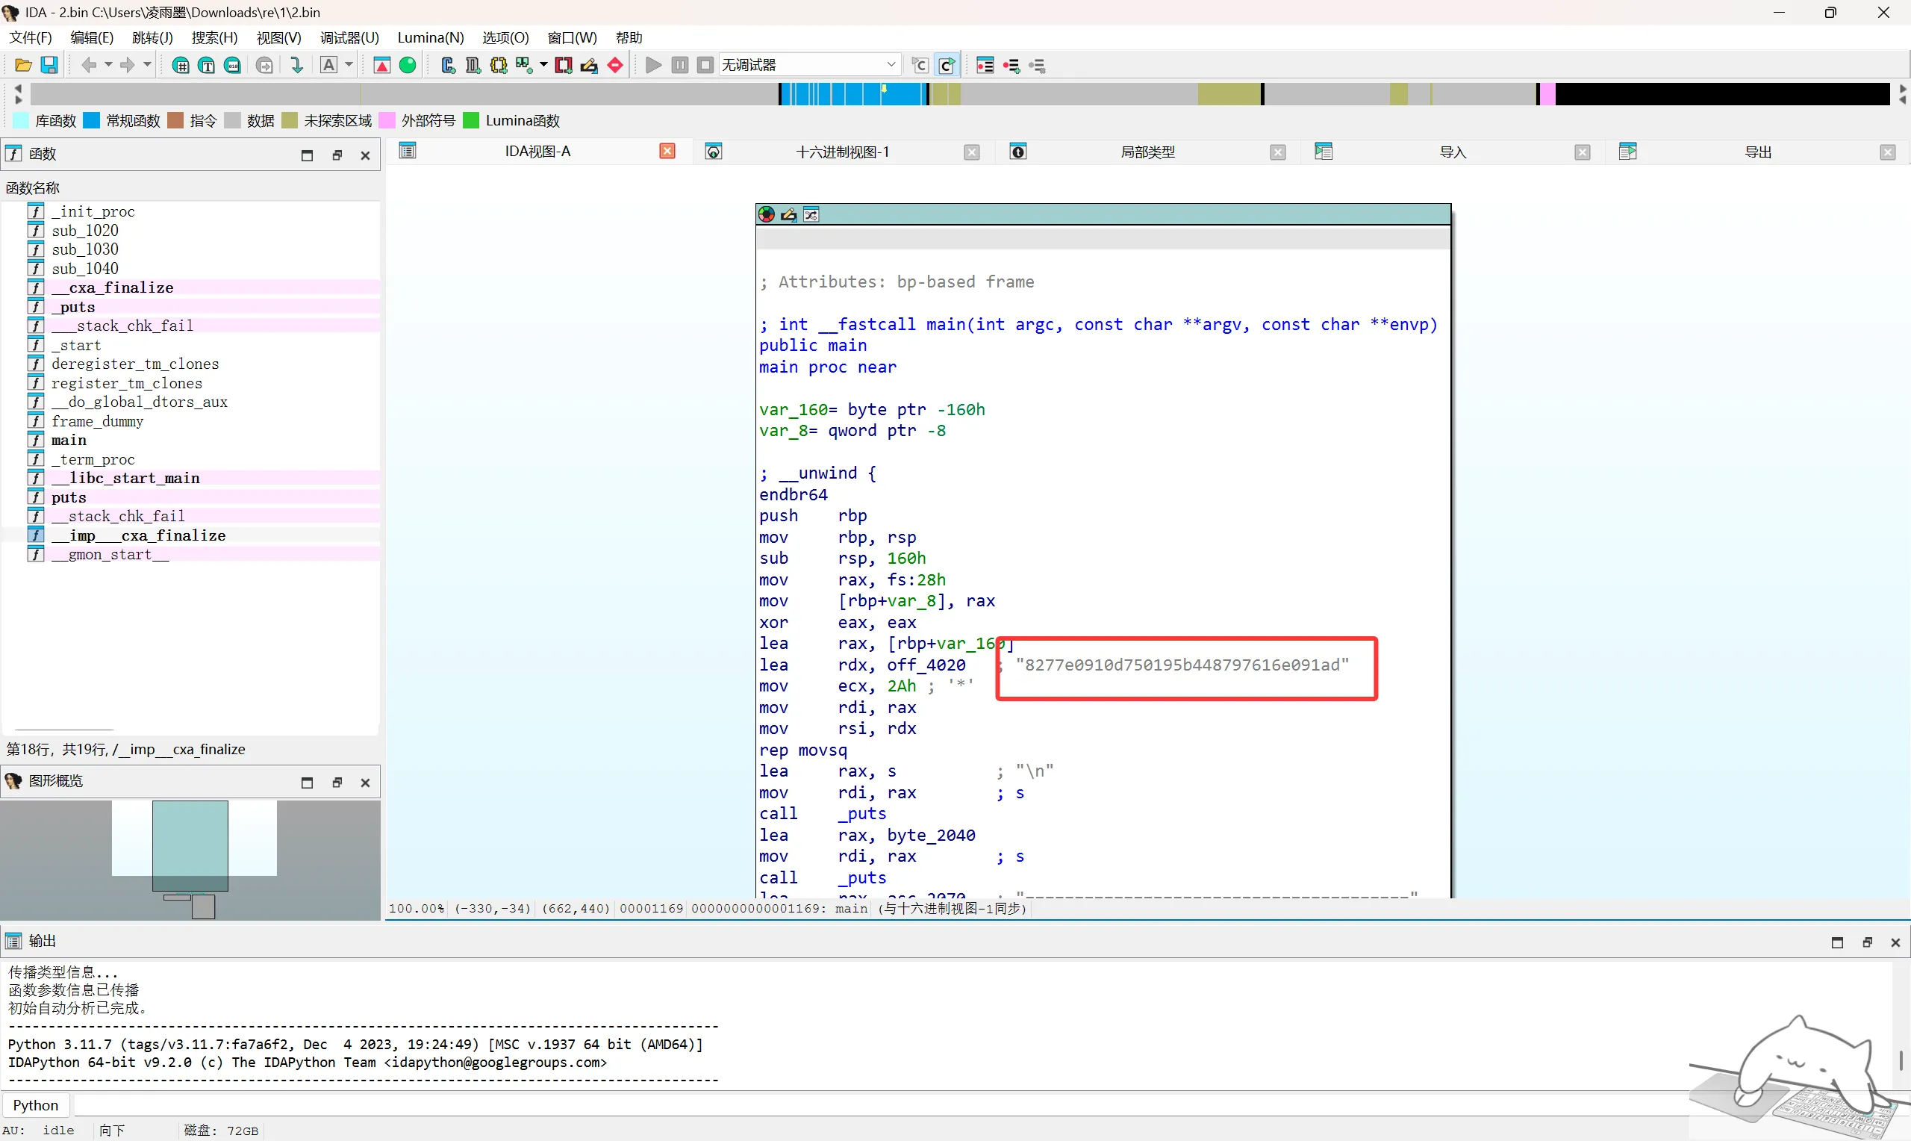Float the 函数 panel with its undock icon
Viewport: 1911px width, 1141px height.
(x=337, y=155)
